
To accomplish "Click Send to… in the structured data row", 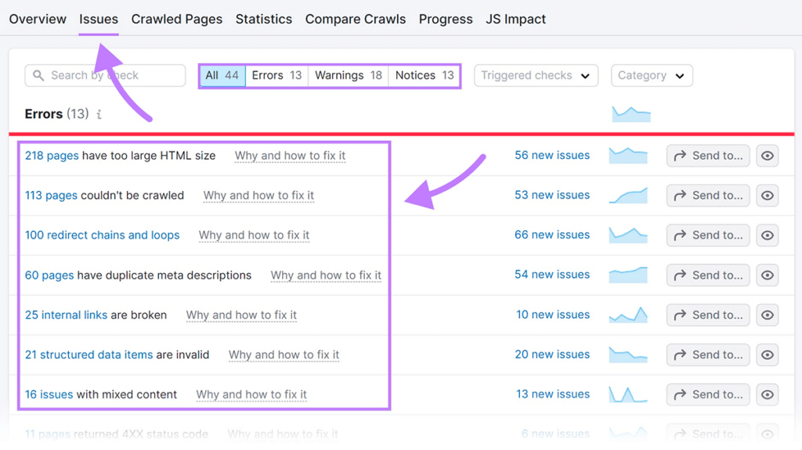I will pos(708,355).
